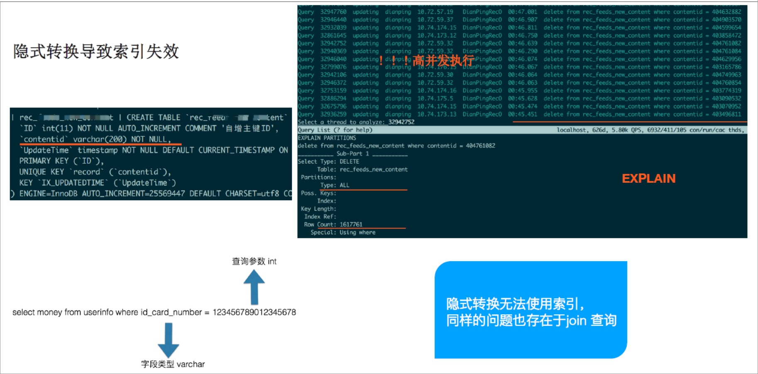Select the 'CREATE TABLE' line in the schema
Screen dimensions: 758x374
[150, 117]
